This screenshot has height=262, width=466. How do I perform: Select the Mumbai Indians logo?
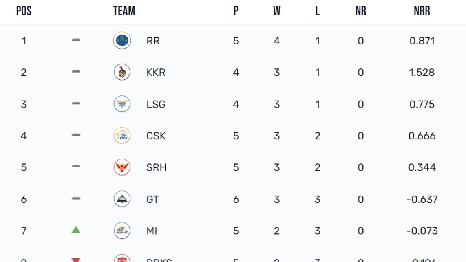click(122, 231)
